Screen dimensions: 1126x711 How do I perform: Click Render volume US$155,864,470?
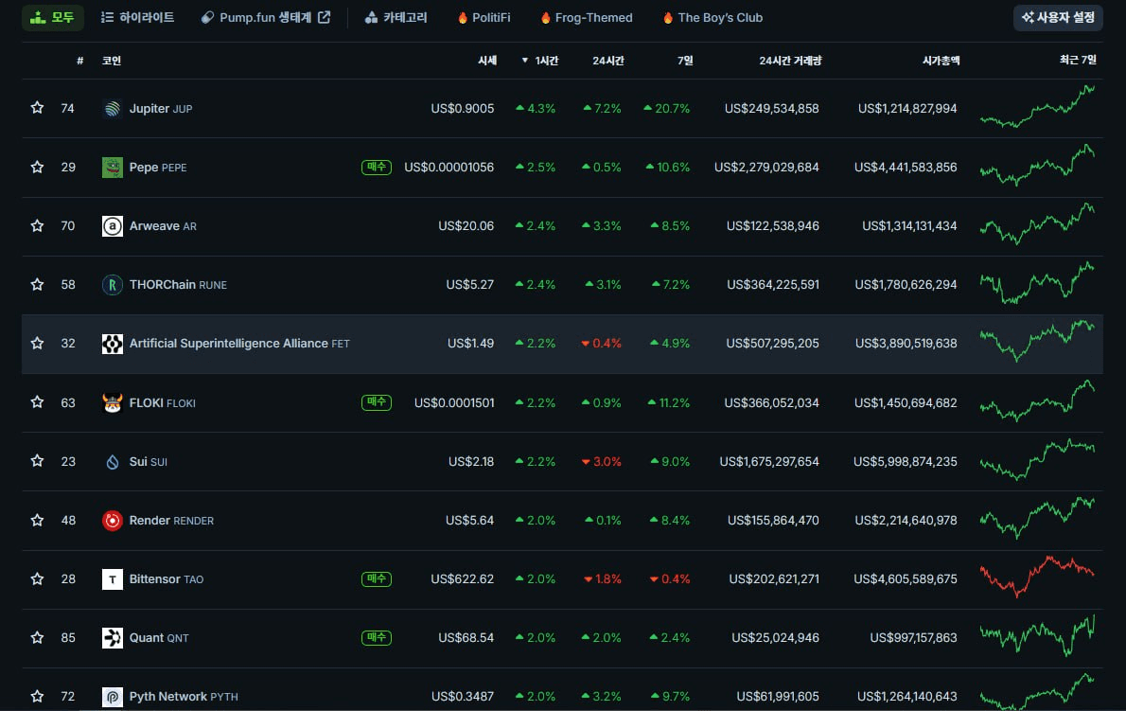[x=773, y=521]
